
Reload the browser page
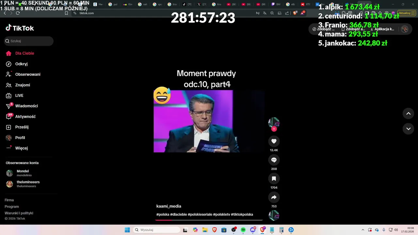(18, 13)
